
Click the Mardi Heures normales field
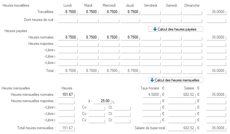(88, 37)
